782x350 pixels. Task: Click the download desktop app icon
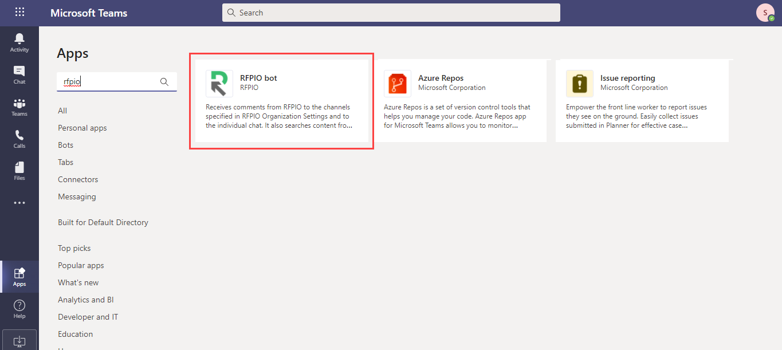click(19, 341)
